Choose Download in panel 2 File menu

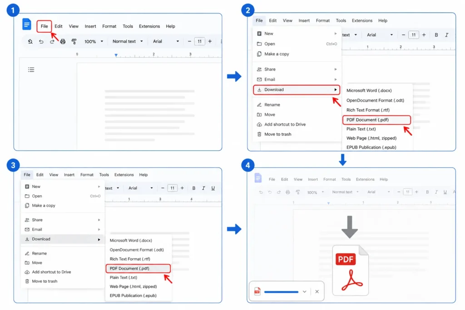click(297, 90)
